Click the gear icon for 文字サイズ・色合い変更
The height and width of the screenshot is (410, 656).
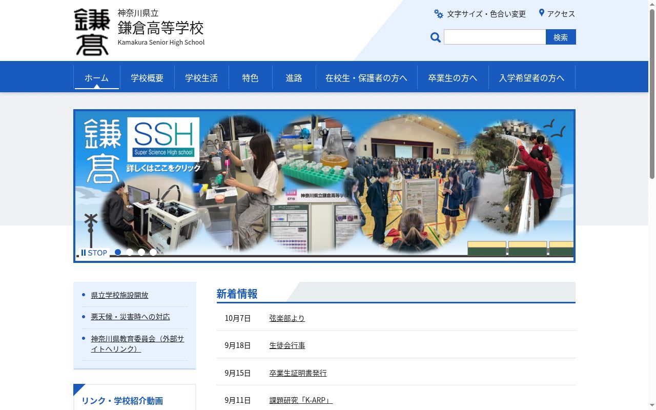[x=439, y=14]
